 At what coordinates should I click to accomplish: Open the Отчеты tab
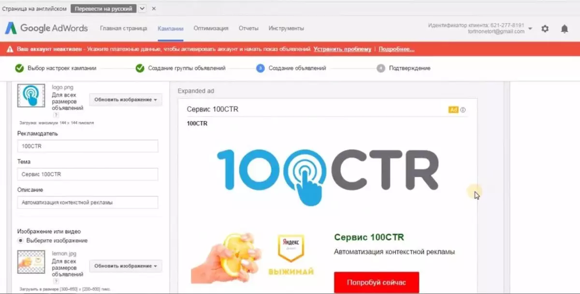pyautogui.click(x=248, y=28)
